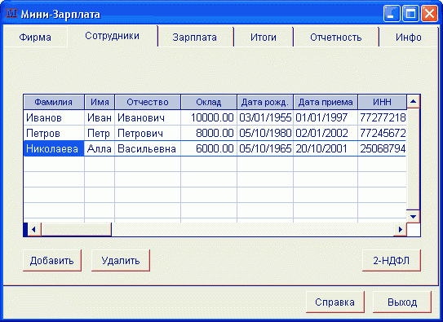The height and width of the screenshot is (322, 443).
Task: Click the Удалить button
Action: click(121, 261)
